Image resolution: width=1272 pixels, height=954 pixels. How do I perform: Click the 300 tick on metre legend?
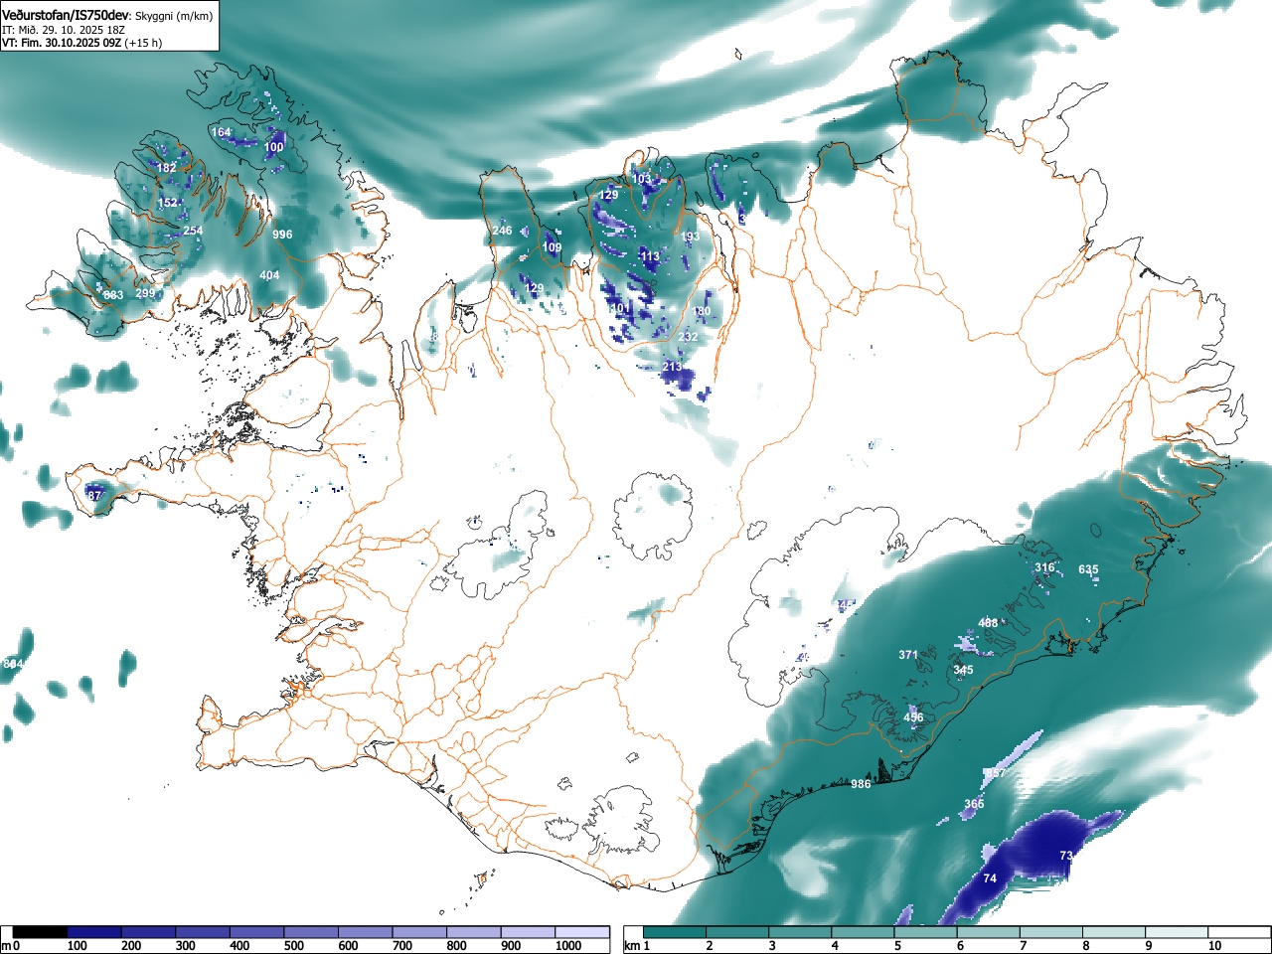click(x=185, y=946)
